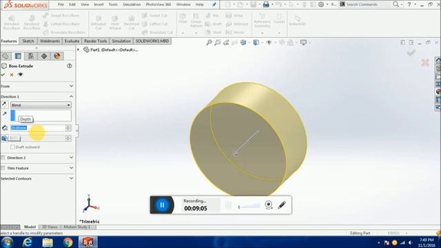Screen dimensions: 441x248
Task: Open the DimXpertManager crosshair tab
Action: (x=44, y=56)
